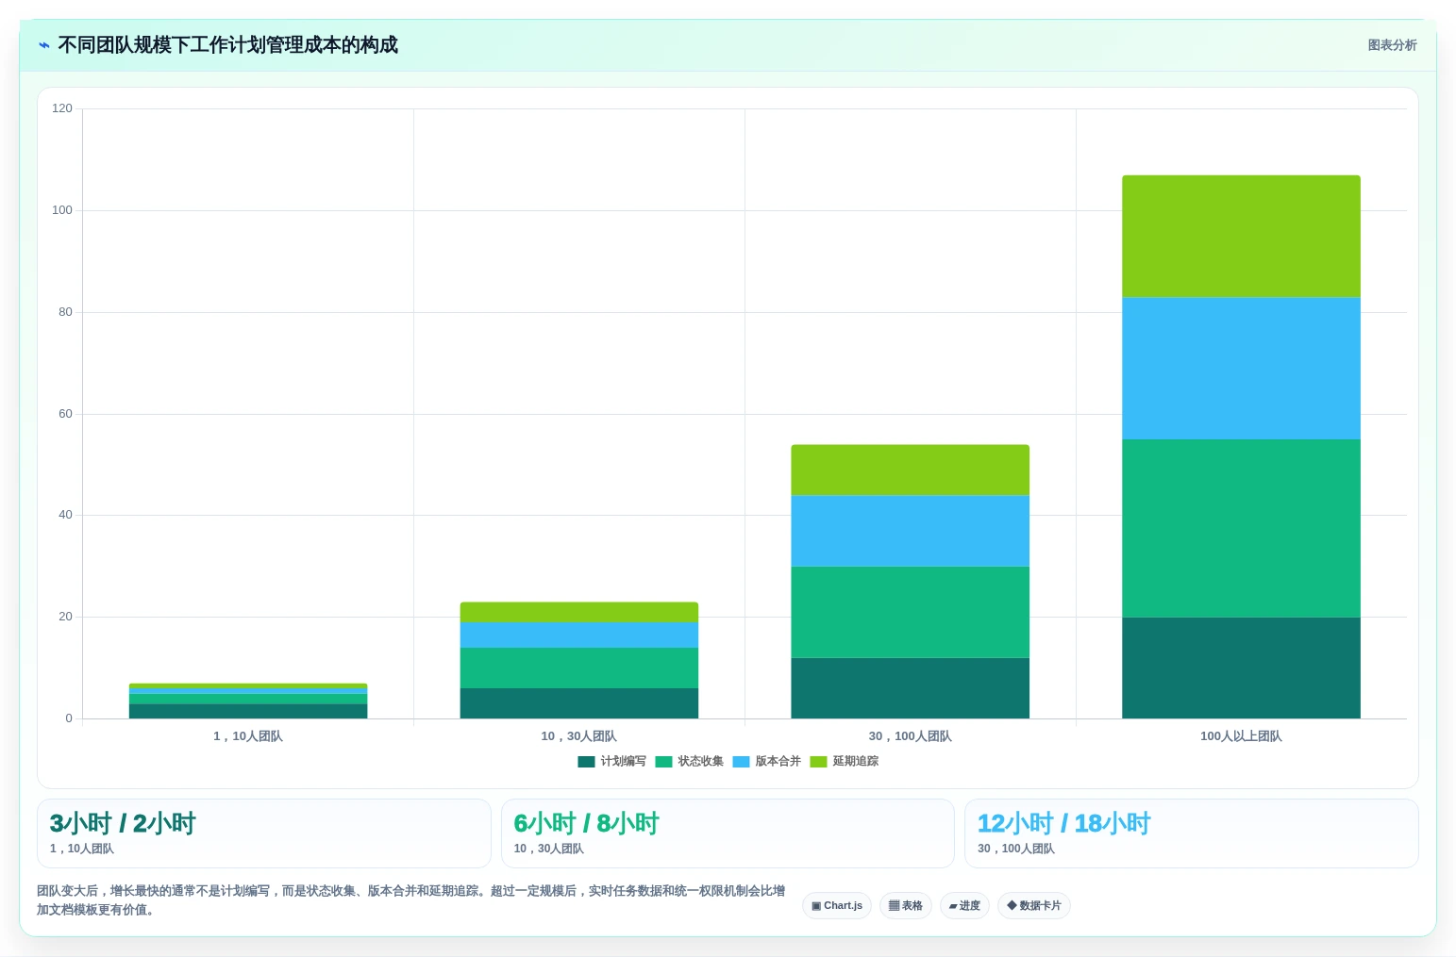Image resolution: width=1456 pixels, height=957 pixels.
Task: Click the description paragraph starting 团队变大后
Action: 411,900
